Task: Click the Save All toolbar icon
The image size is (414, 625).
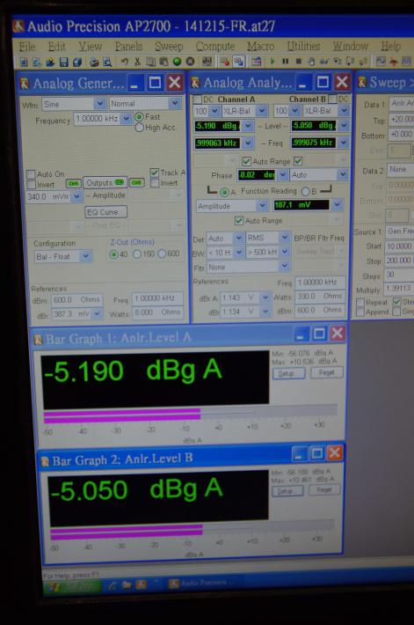Action: [77, 62]
